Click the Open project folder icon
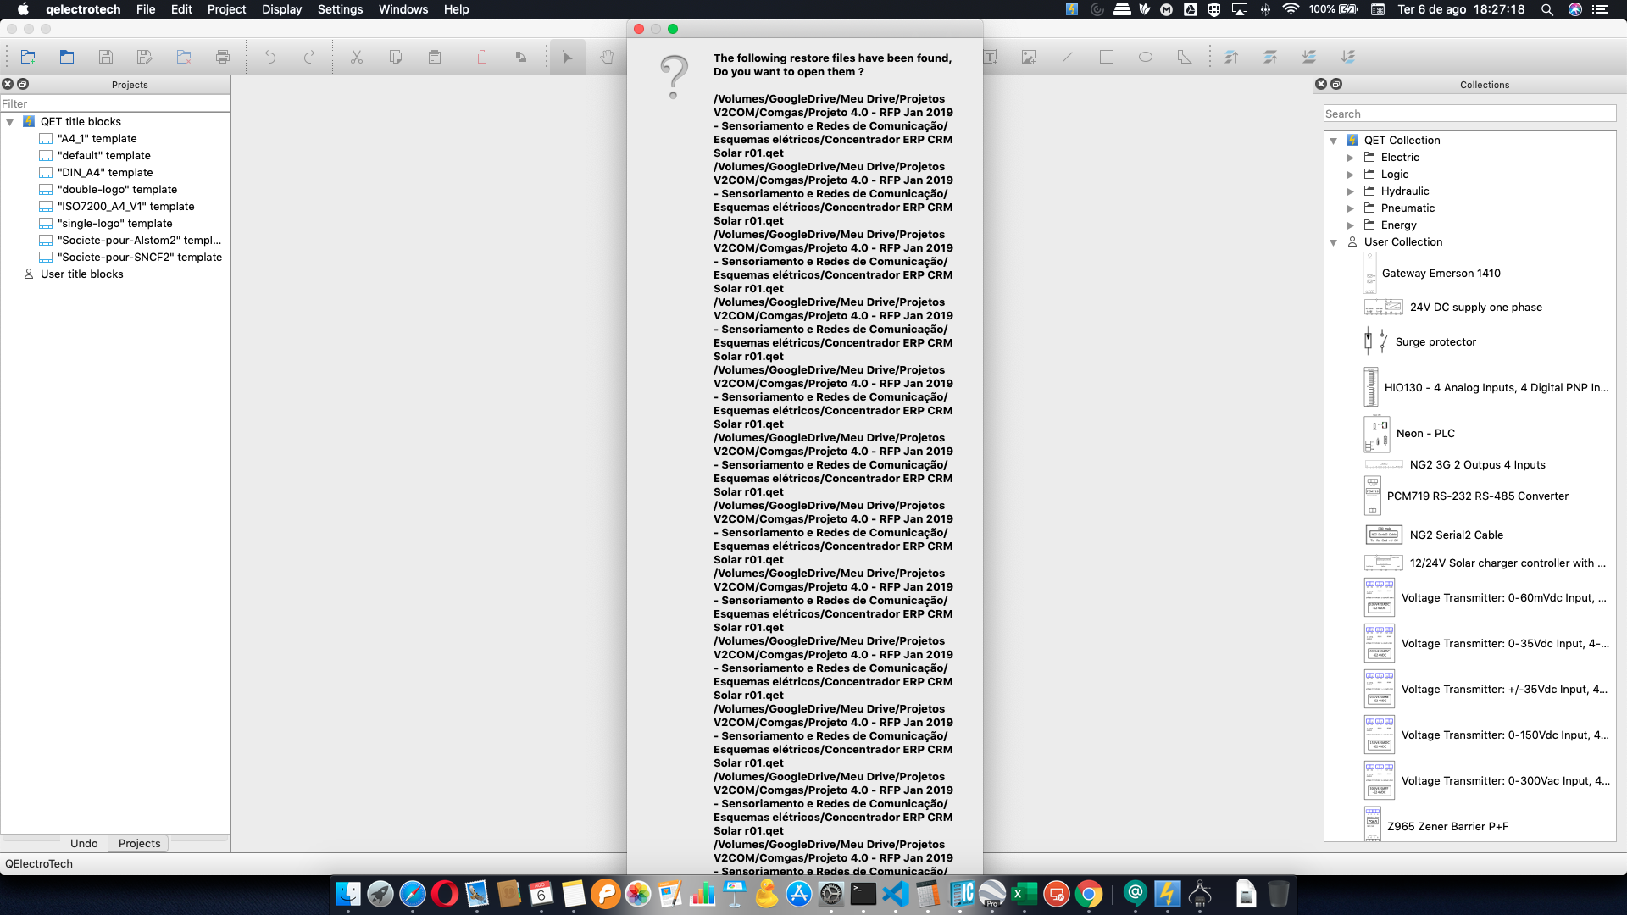1627x915 pixels. coord(67,57)
